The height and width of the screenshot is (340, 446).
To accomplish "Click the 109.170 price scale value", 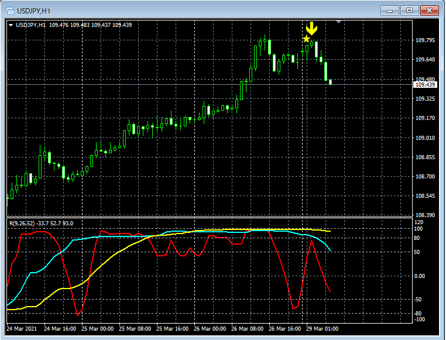I will click(x=426, y=118).
